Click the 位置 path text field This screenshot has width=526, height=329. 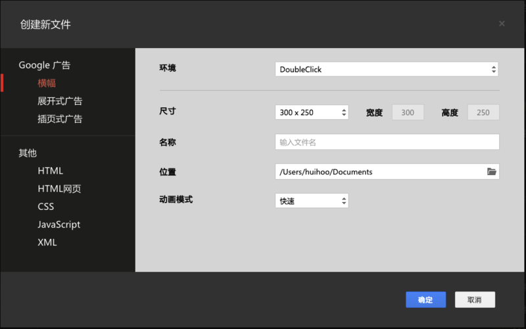378,172
